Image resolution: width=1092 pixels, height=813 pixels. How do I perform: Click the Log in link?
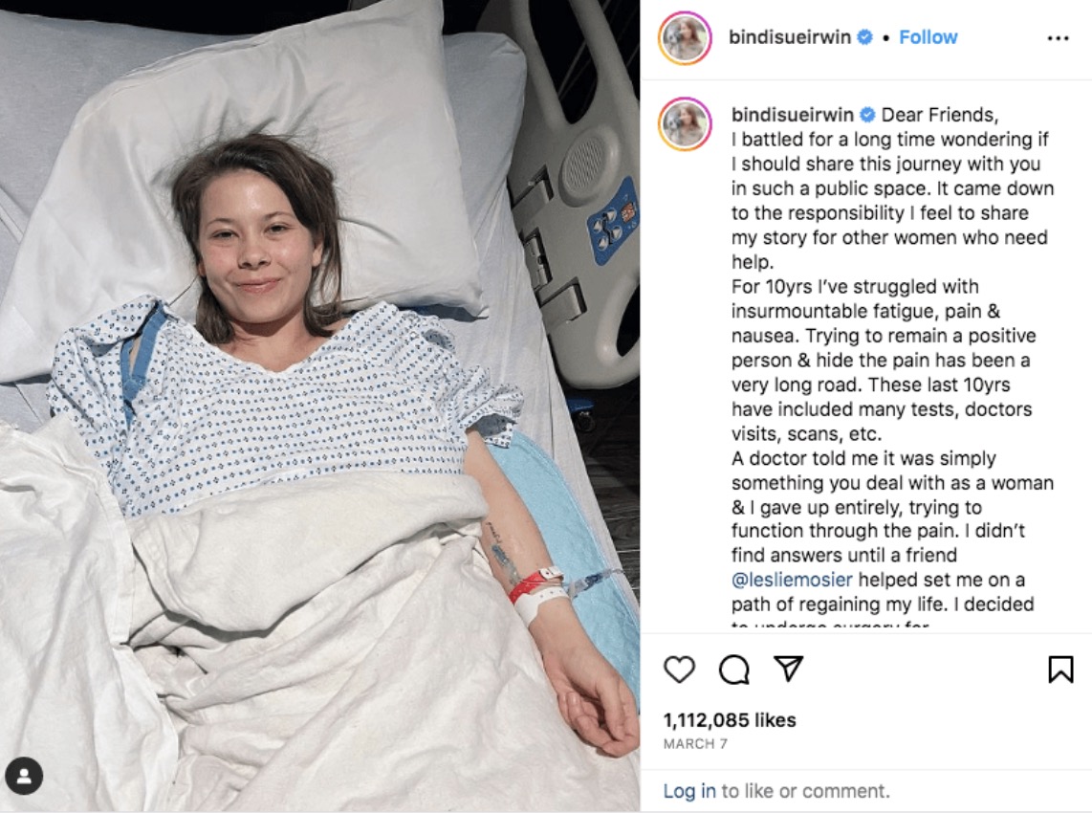click(x=688, y=791)
